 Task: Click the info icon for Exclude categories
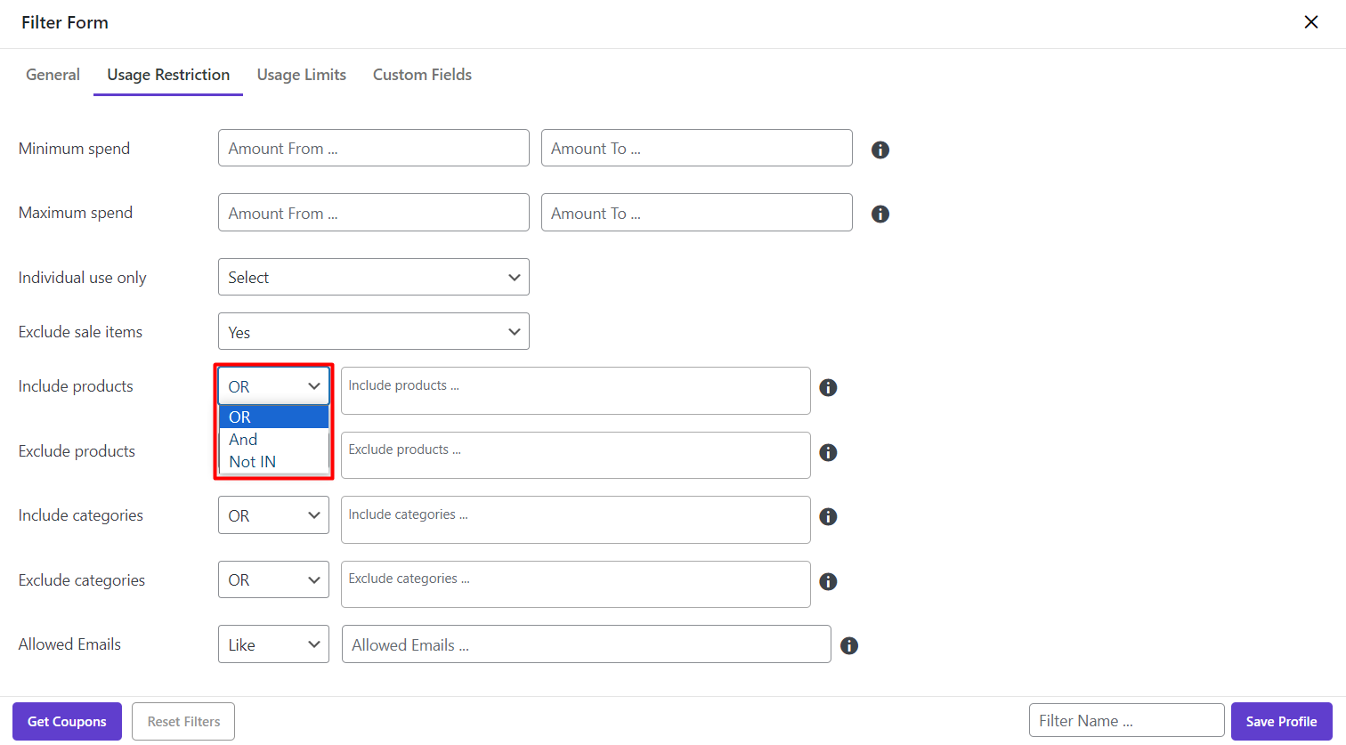click(x=828, y=581)
